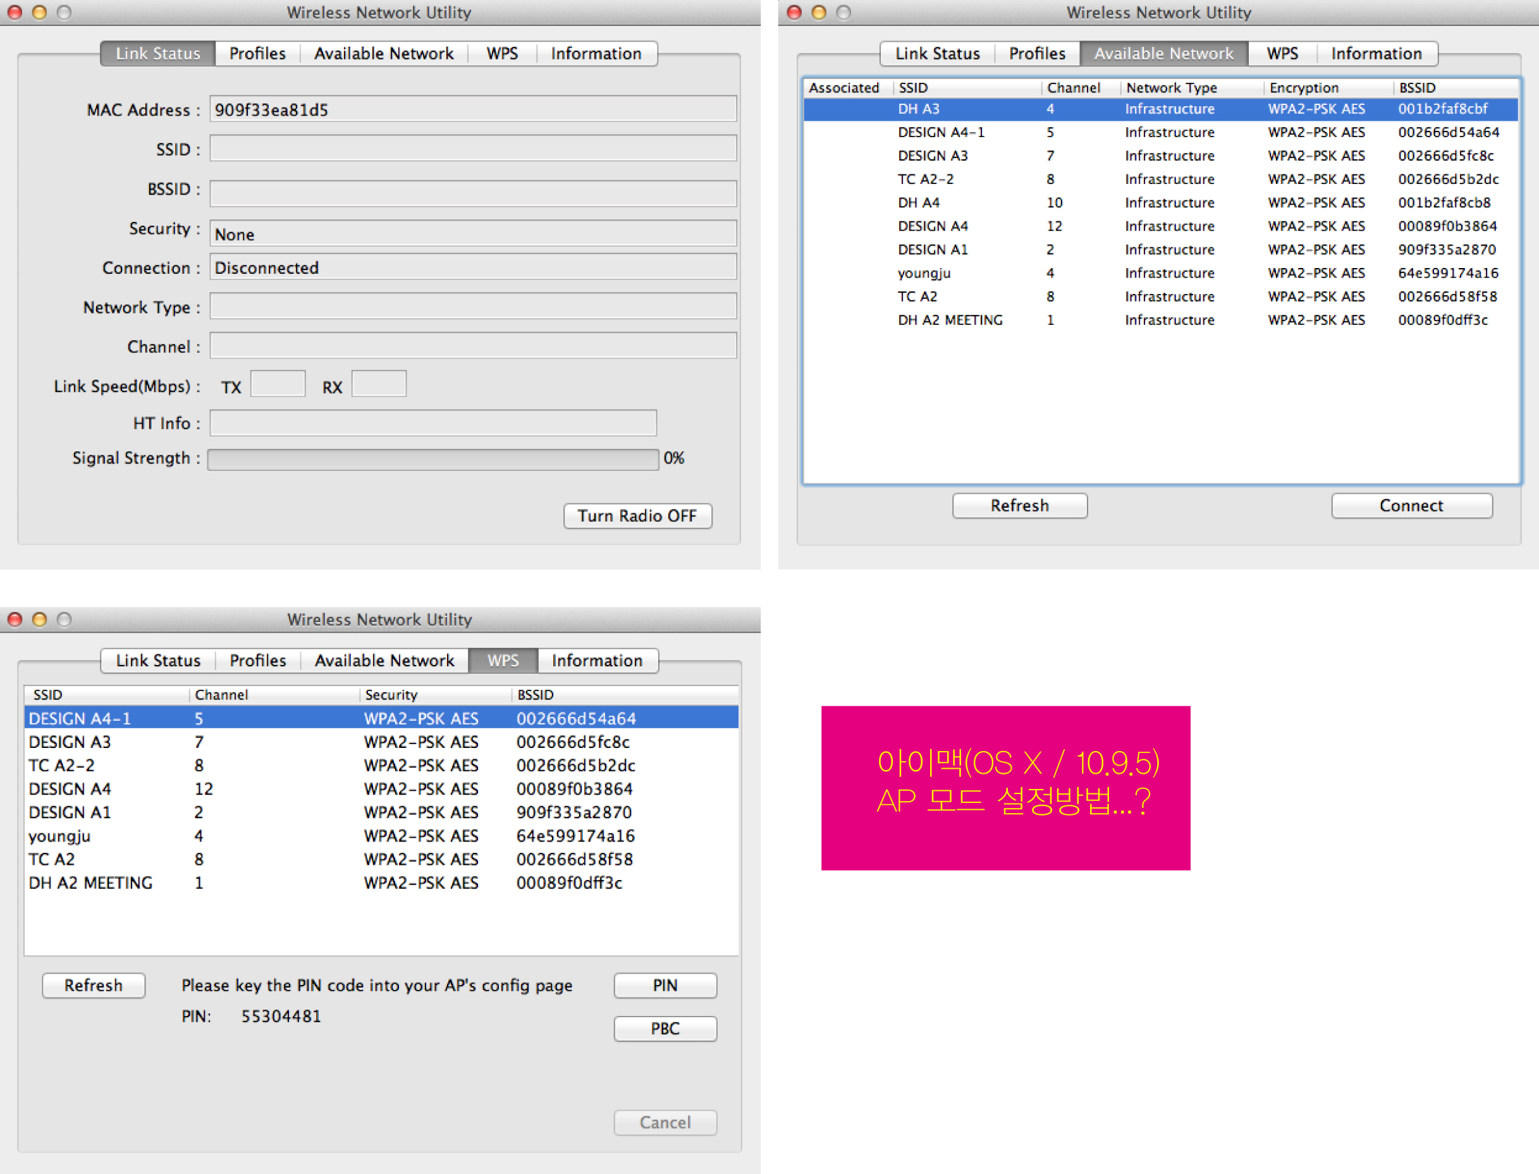Viewport: 1539px width, 1174px height.
Task: Refresh the WPS network list
Action: coord(94,986)
